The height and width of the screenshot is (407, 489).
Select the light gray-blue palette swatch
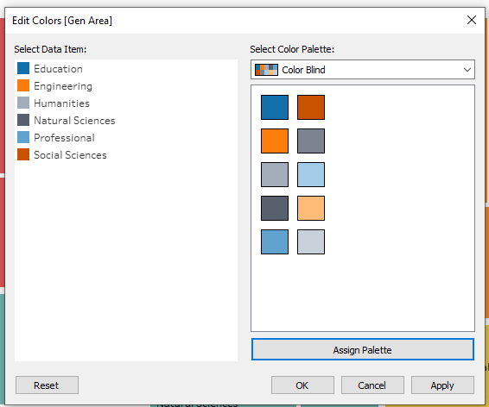[275, 174]
